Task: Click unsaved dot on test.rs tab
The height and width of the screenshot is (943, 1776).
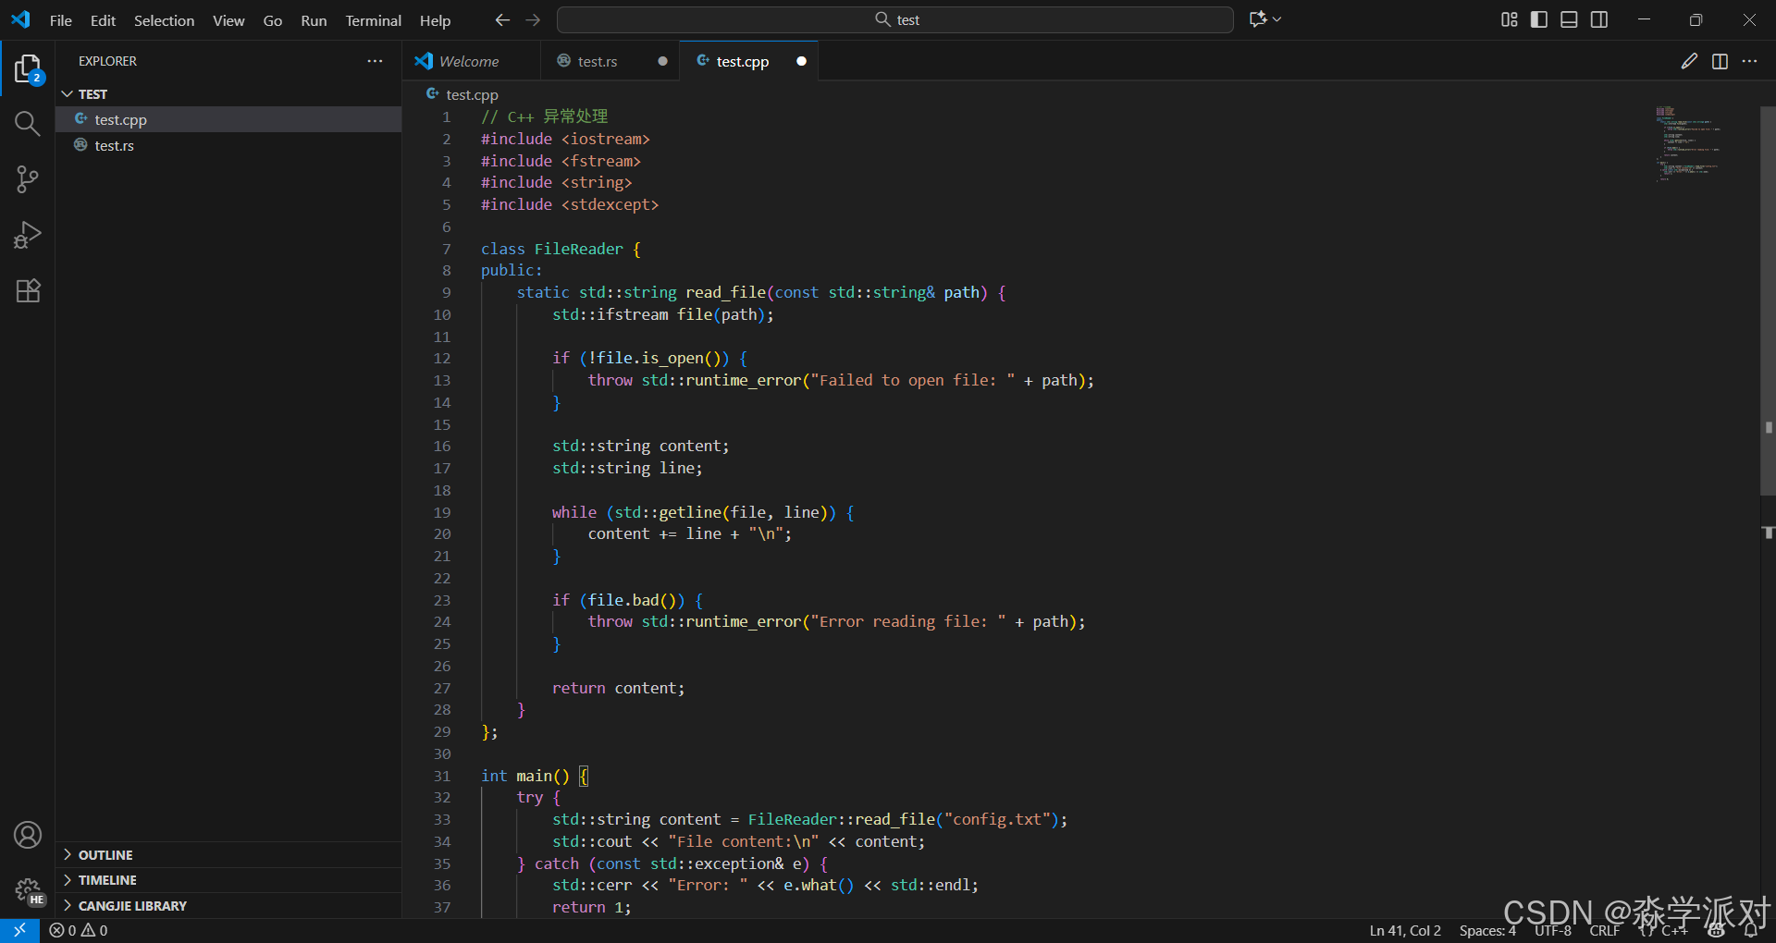Action: click(x=662, y=61)
